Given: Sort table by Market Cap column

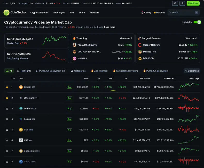Looking at the screenshot, I should (x=169, y=78).
